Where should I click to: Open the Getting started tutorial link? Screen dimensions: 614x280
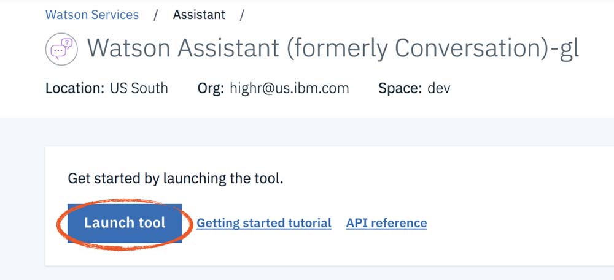[x=263, y=223]
